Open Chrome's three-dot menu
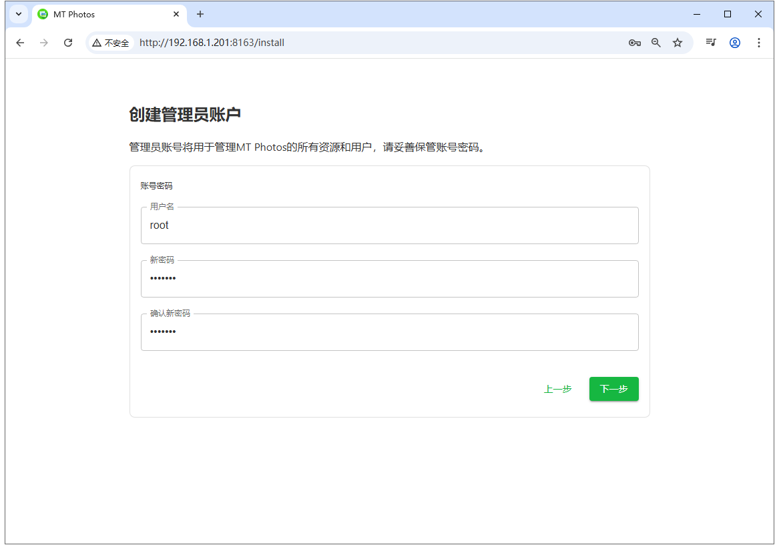 point(759,43)
